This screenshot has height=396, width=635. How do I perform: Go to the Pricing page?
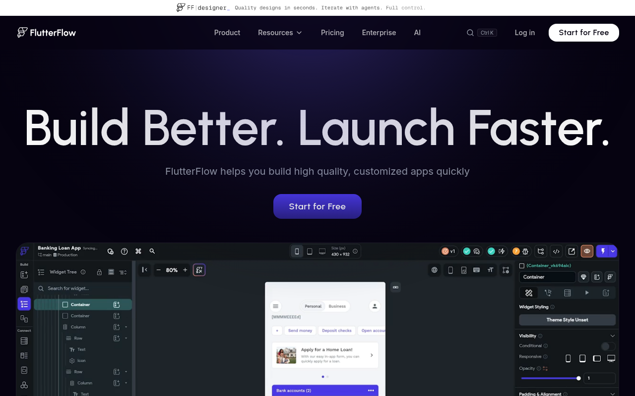tap(332, 33)
